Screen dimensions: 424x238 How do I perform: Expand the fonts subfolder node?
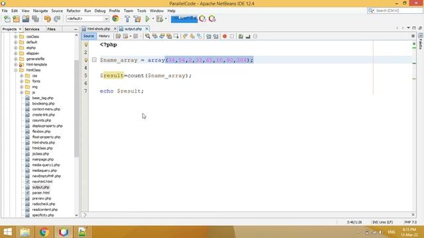point(21,81)
